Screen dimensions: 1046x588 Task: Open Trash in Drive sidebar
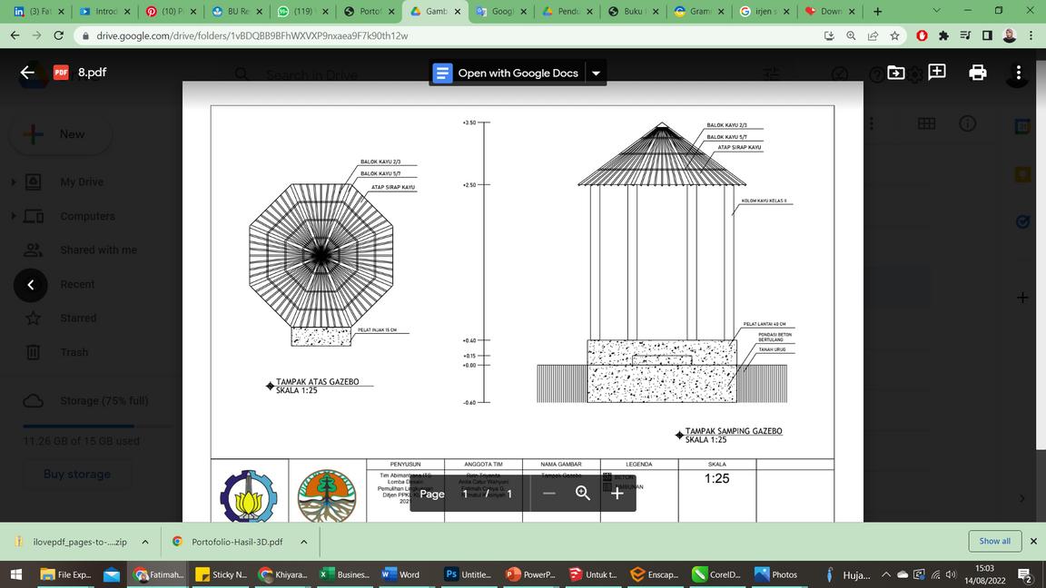[74, 352]
